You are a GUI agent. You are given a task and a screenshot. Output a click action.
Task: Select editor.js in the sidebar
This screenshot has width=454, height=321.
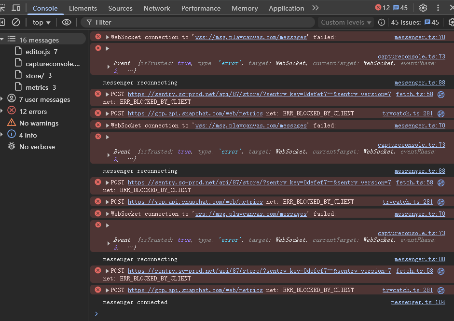click(39, 52)
